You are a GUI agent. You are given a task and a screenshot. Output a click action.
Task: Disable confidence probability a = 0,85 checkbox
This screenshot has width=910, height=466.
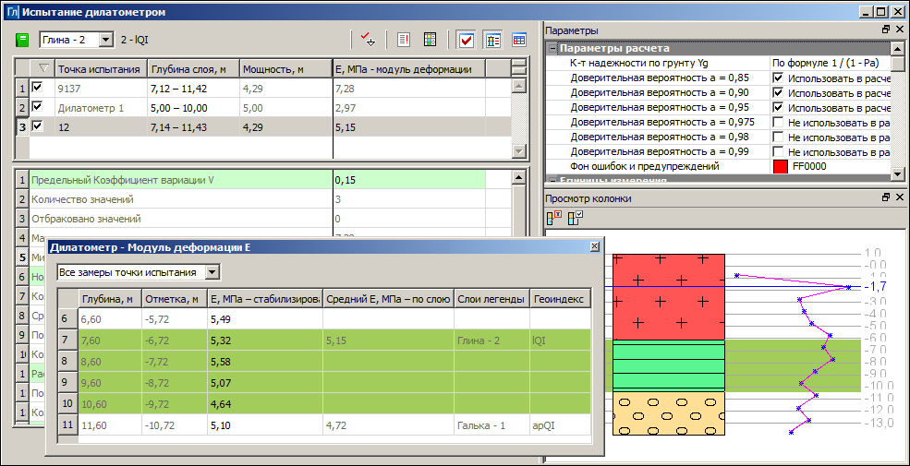click(x=778, y=78)
